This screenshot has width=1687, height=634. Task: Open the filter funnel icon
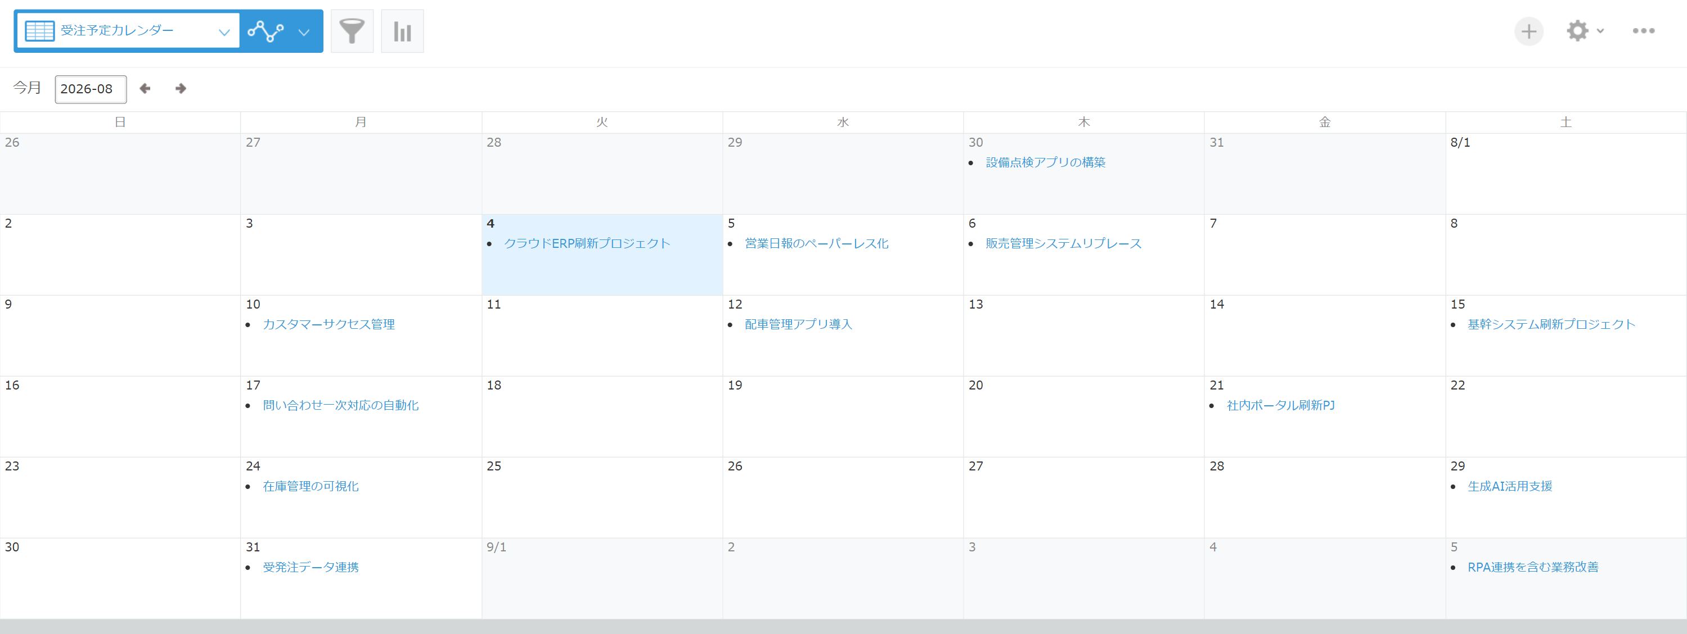[352, 31]
